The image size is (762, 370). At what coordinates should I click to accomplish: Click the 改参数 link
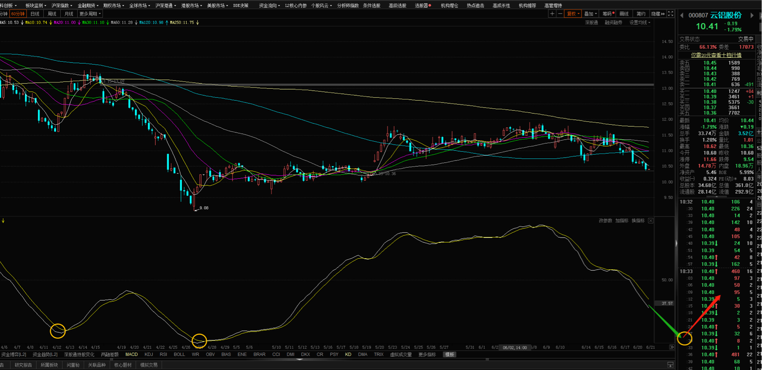coord(605,221)
